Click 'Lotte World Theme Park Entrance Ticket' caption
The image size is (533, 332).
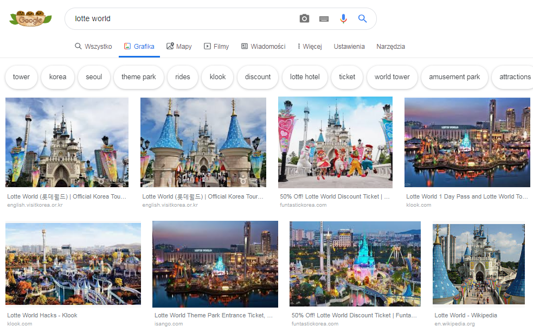point(213,315)
